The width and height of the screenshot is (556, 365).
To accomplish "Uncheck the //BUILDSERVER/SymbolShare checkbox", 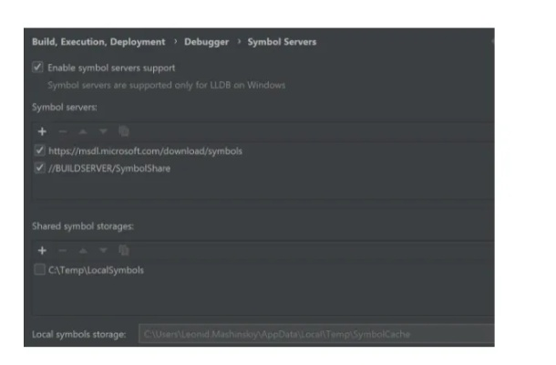I will 38,168.
